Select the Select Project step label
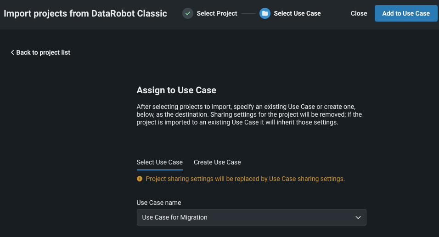 (217, 13)
